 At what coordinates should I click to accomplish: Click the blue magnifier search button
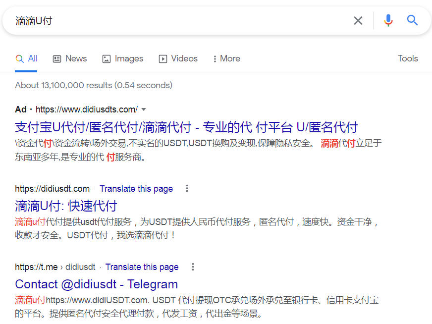pos(412,20)
